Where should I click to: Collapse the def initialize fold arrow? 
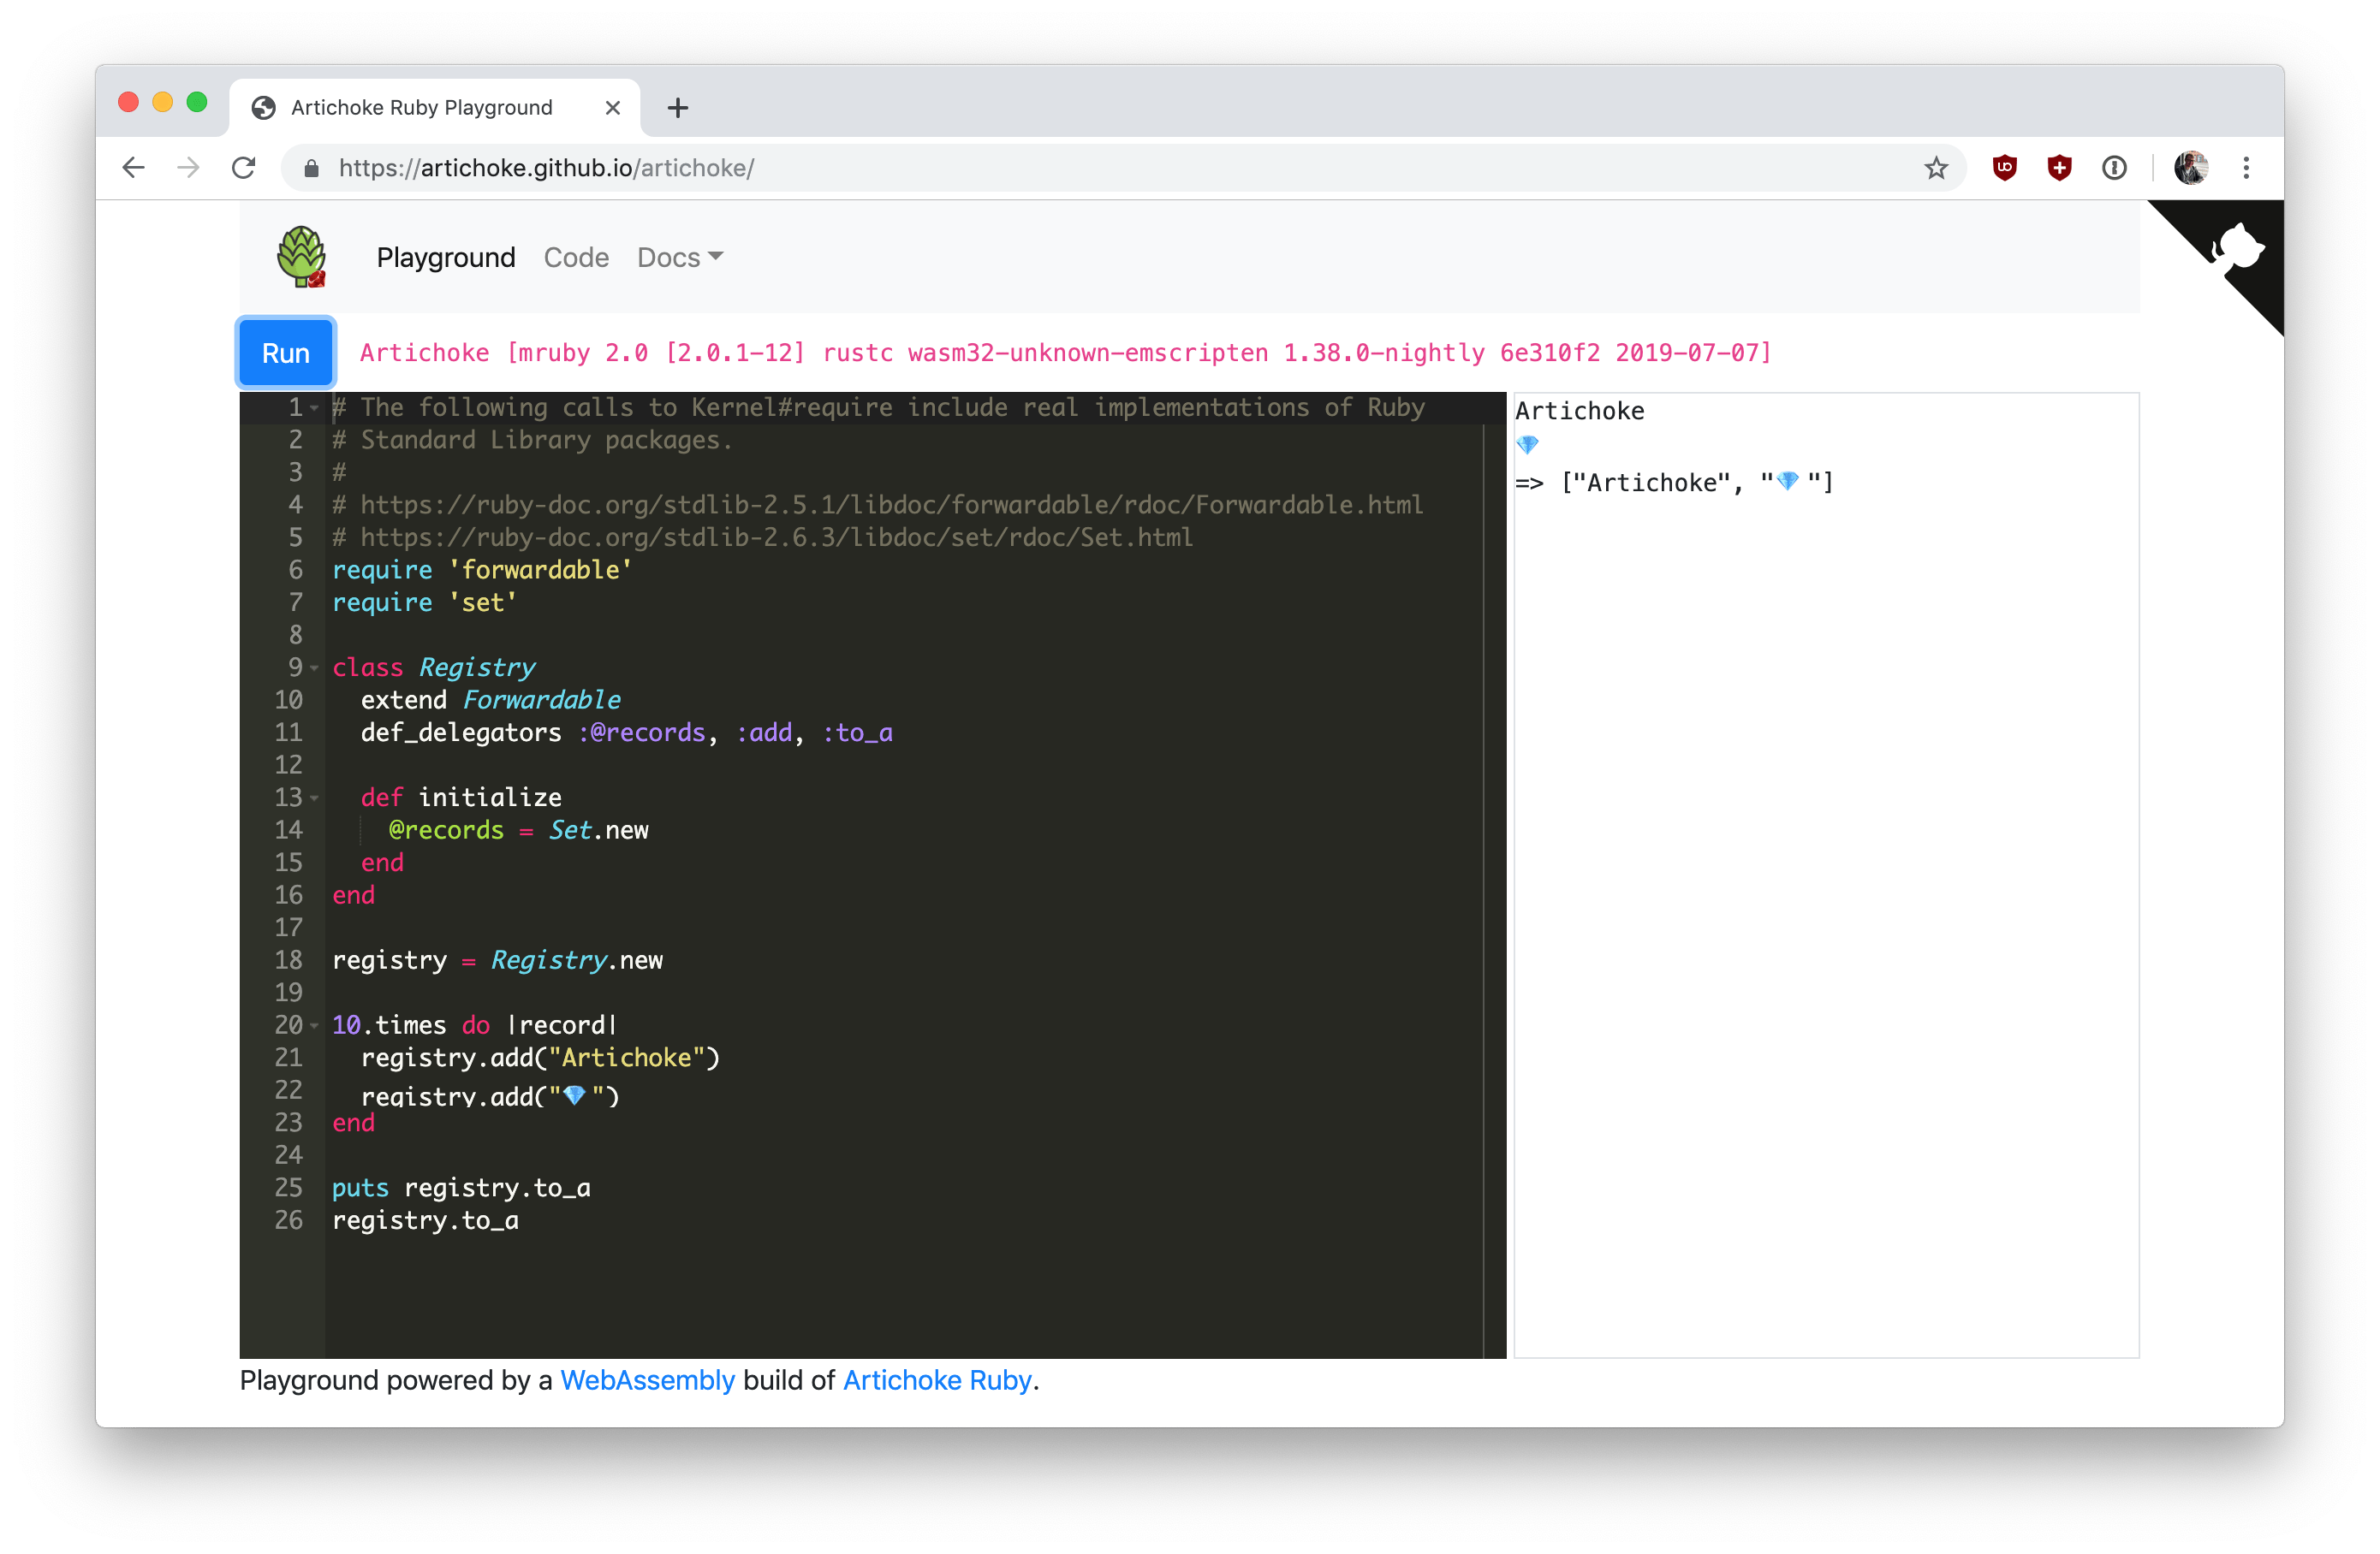pos(314,798)
